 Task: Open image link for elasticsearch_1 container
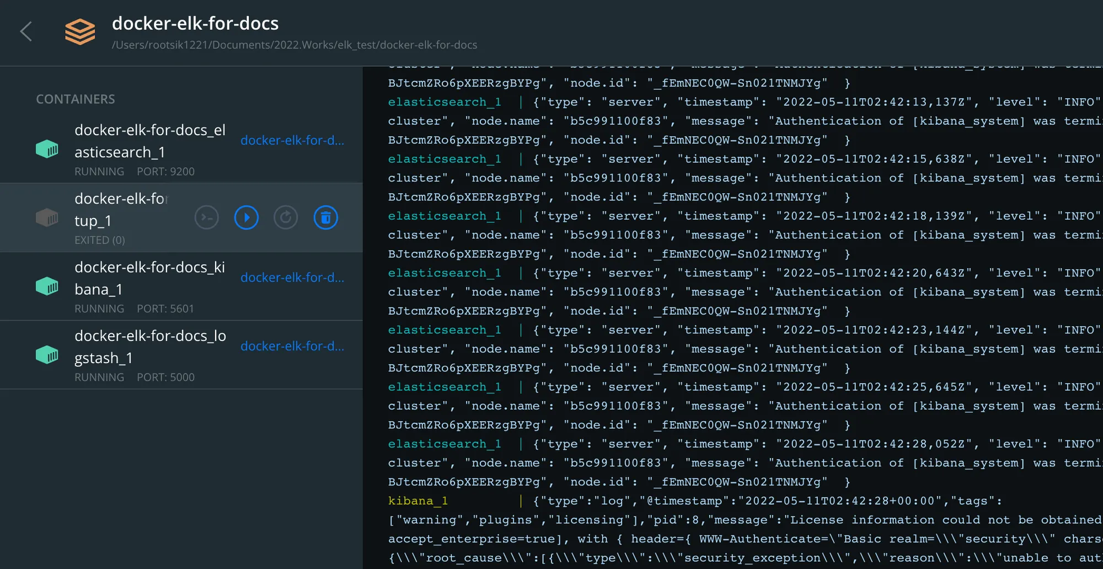click(x=292, y=140)
